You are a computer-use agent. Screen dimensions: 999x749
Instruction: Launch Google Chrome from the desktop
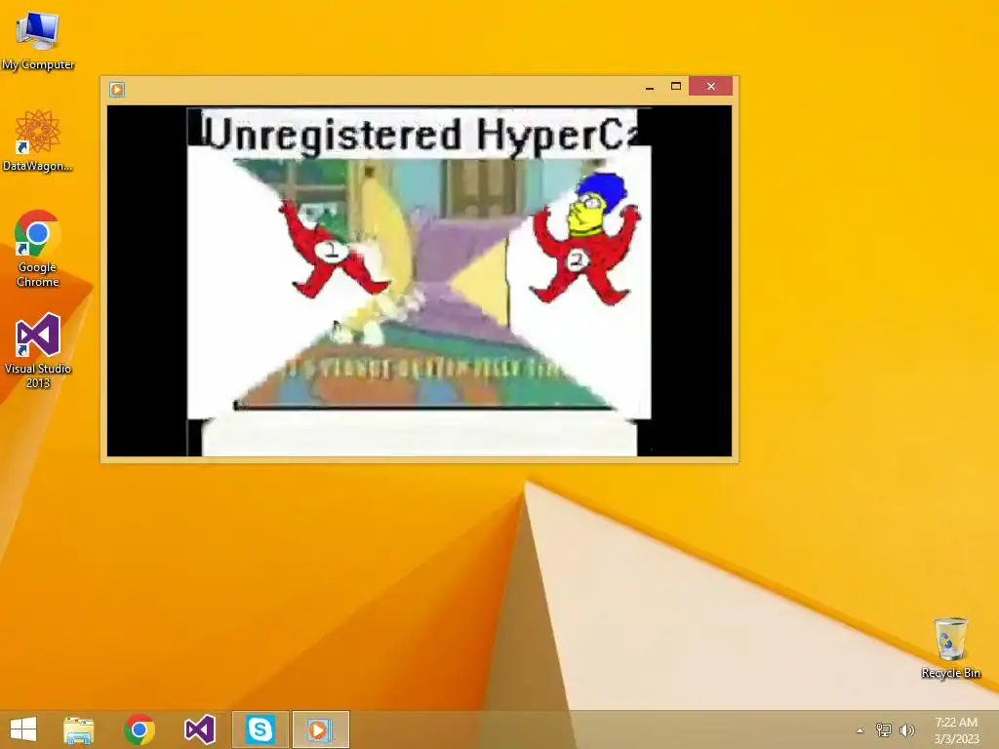pos(38,249)
